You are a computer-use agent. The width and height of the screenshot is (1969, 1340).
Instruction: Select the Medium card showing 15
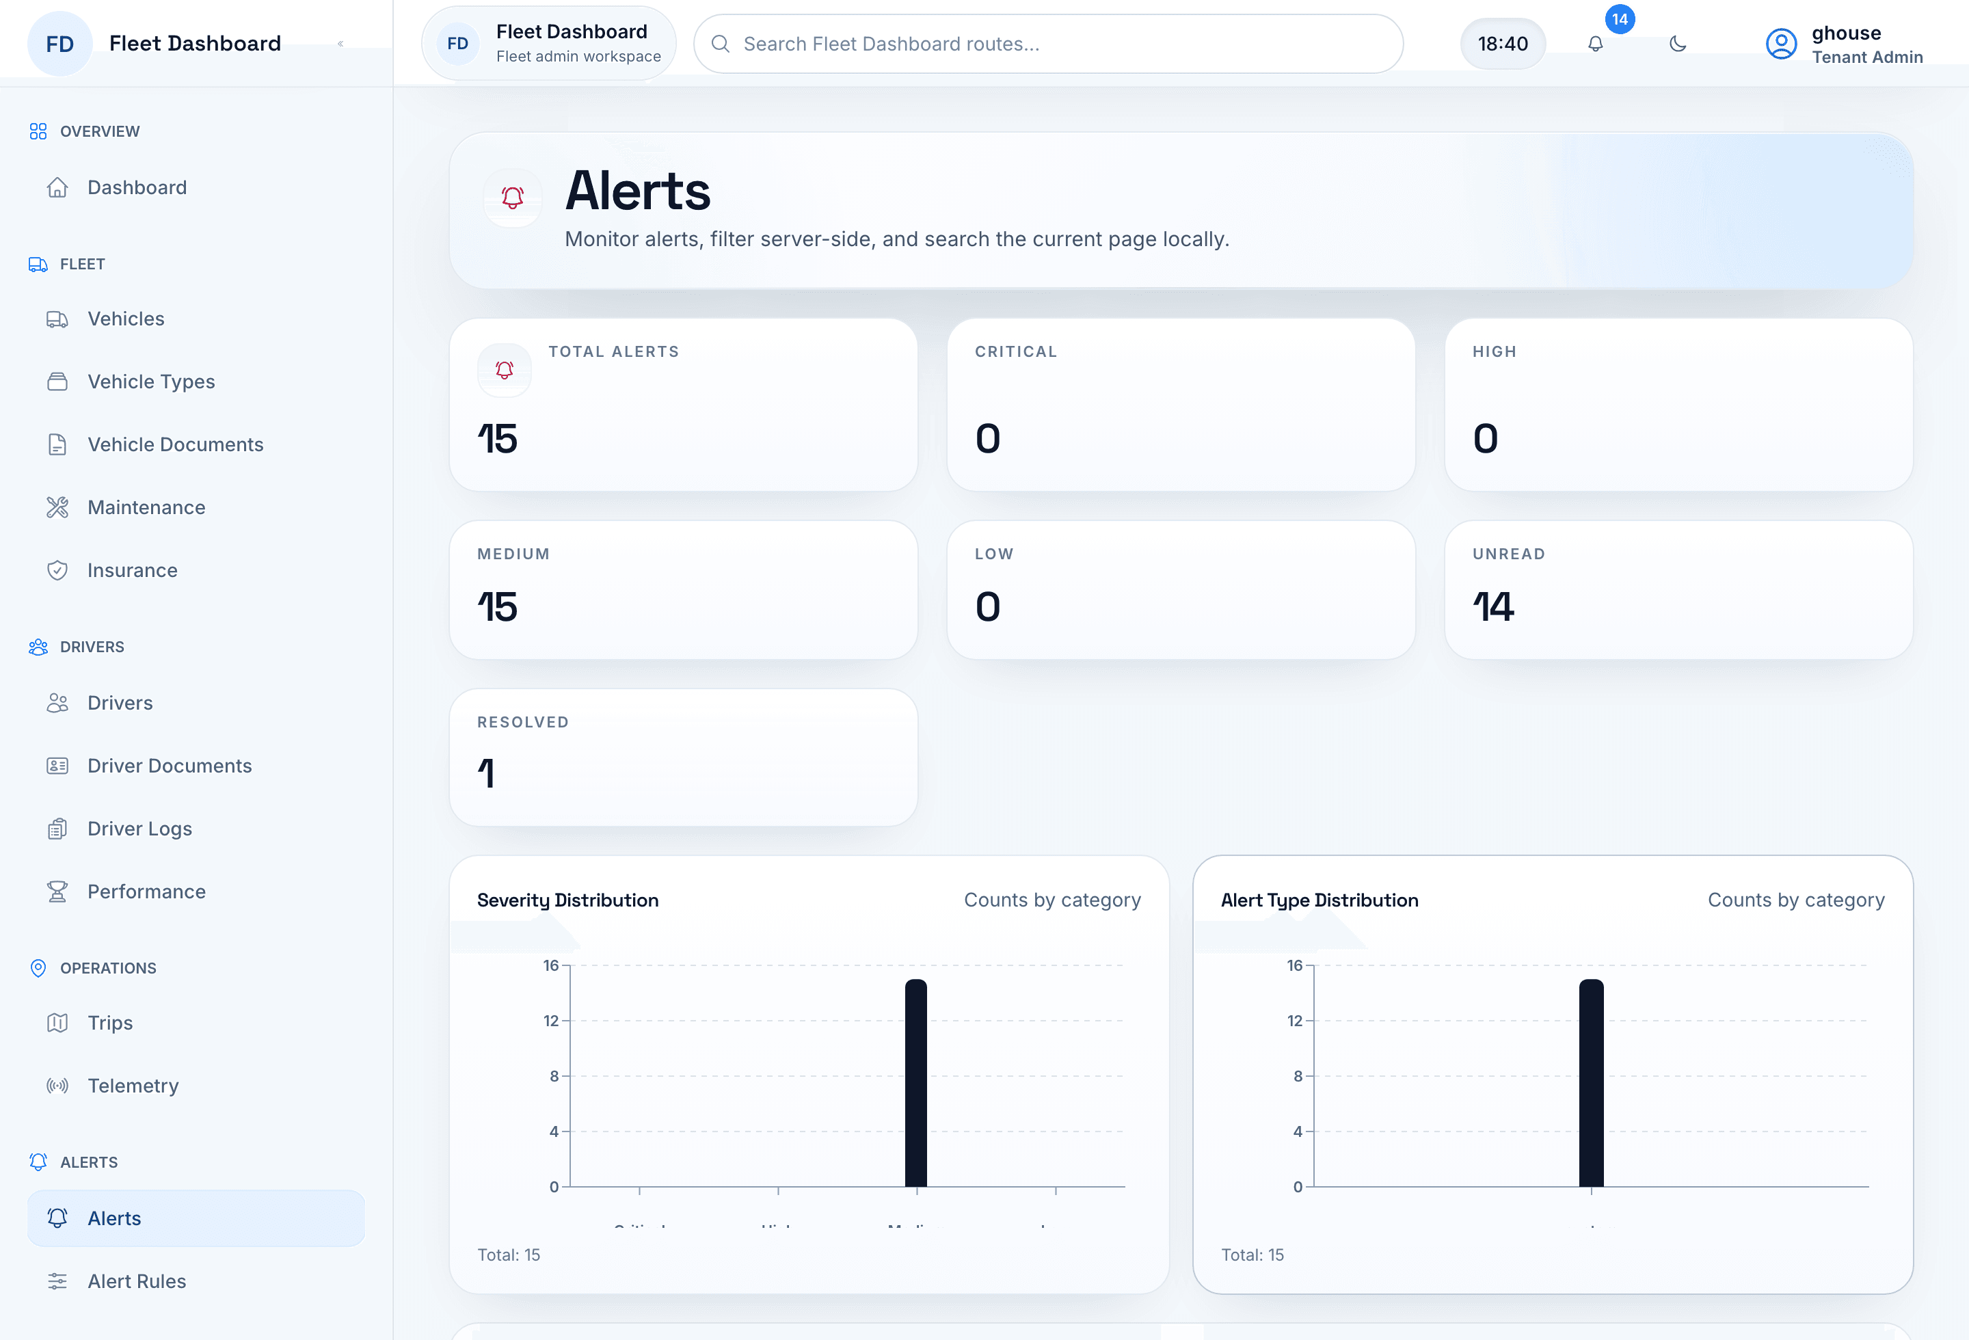click(683, 589)
